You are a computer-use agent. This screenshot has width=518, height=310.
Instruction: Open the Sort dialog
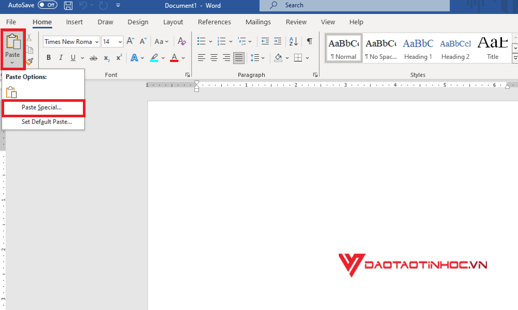click(x=293, y=41)
